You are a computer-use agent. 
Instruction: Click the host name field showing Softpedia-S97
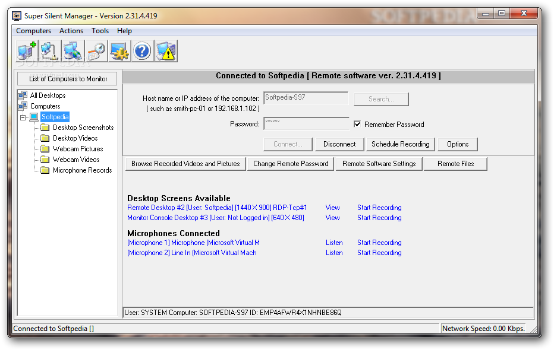coord(306,98)
